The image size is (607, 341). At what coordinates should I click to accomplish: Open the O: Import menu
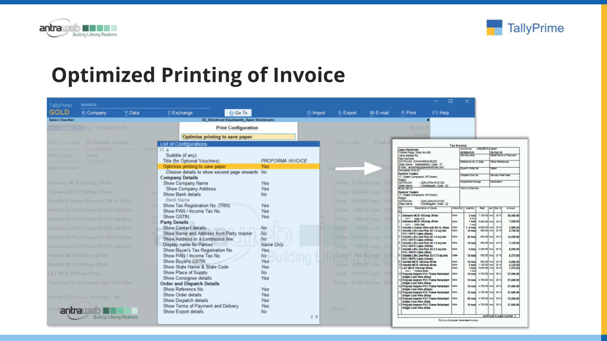click(316, 113)
